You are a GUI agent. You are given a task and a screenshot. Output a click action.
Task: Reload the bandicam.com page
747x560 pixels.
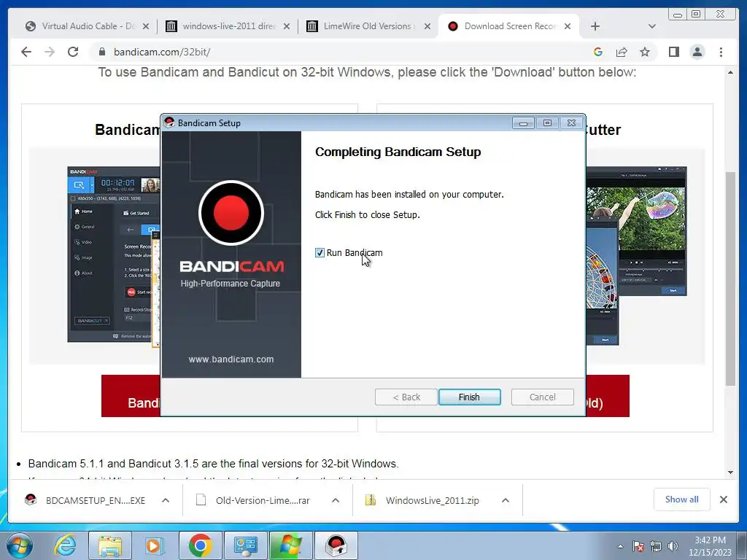pyautogui.click(x=73, y=52)
